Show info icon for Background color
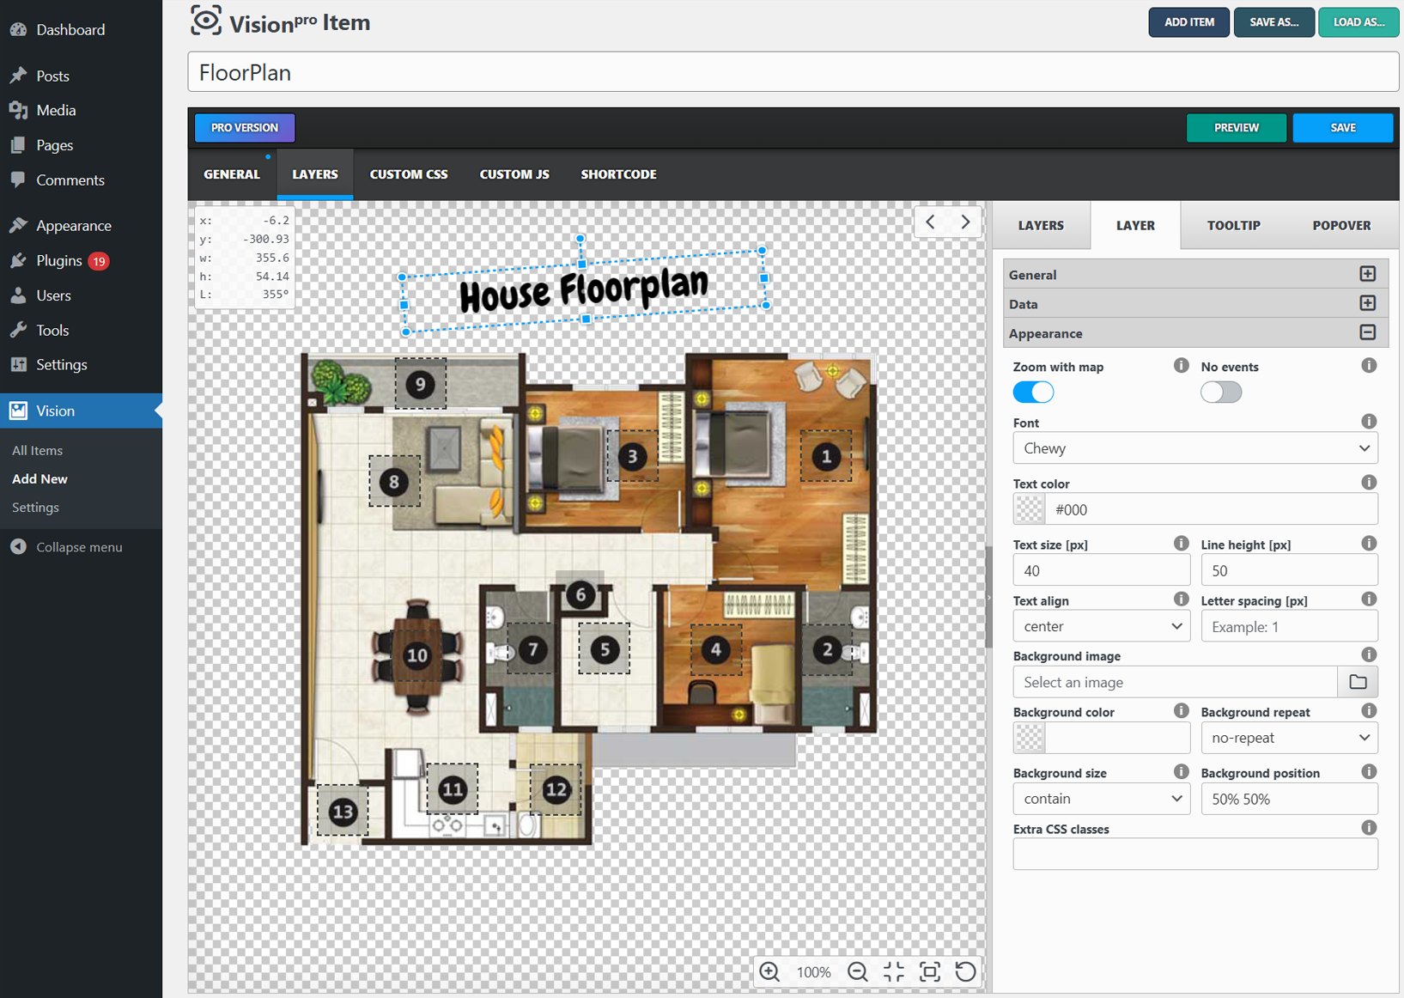This screenshot has width=1404, height=998. pyautogui.click(x=1182, y=711)
